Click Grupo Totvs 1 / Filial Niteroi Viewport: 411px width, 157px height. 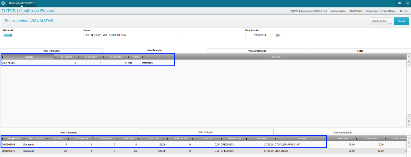tap(381, 11)
